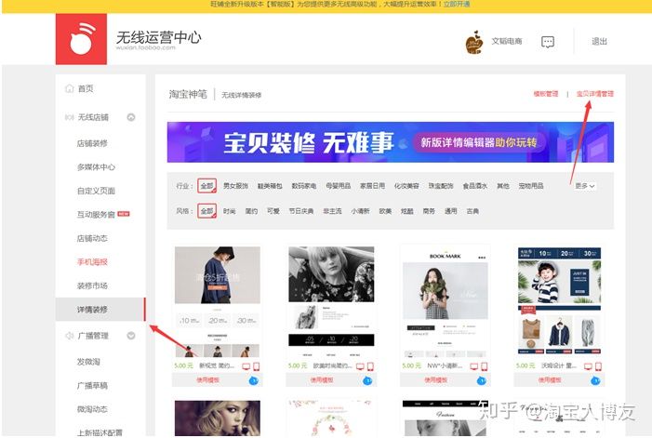
Task: Click desktop preview icon on 沃姆设计 template
Action: point(588,366)
